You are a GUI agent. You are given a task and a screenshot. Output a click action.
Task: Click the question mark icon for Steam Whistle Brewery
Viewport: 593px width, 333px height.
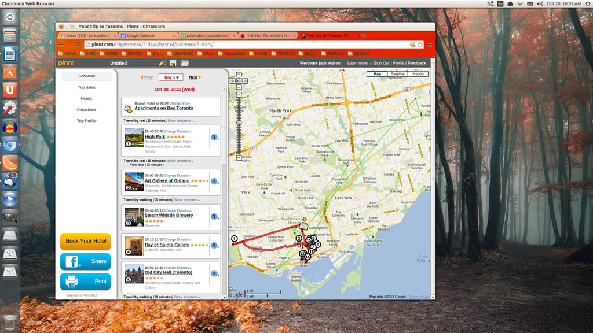[214, 216]
